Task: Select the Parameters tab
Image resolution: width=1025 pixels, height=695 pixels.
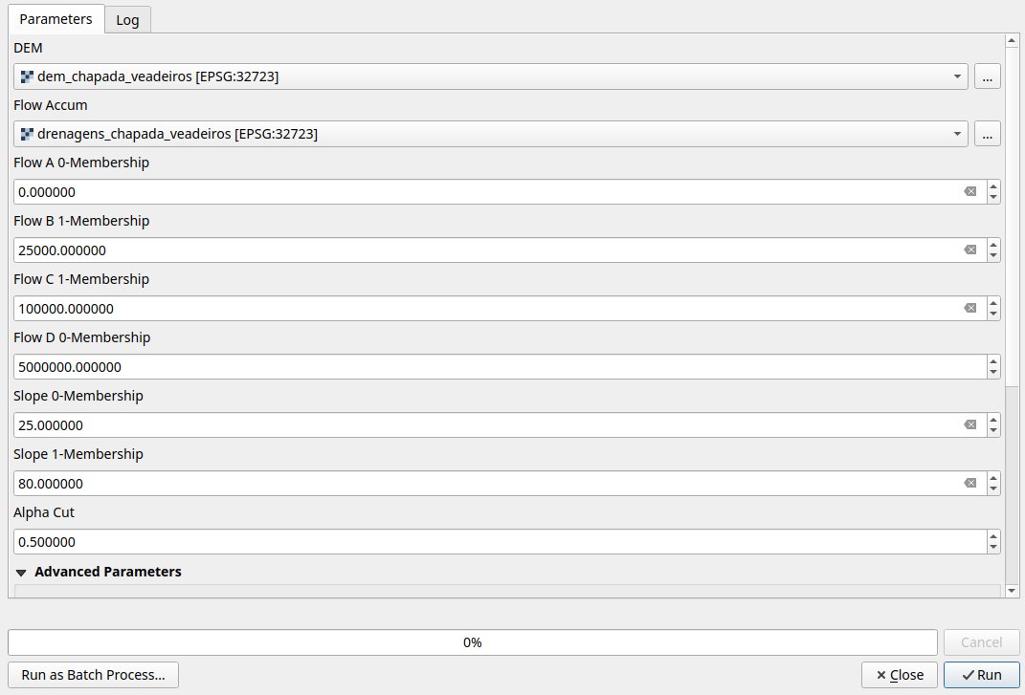Action: coord(56,19)
